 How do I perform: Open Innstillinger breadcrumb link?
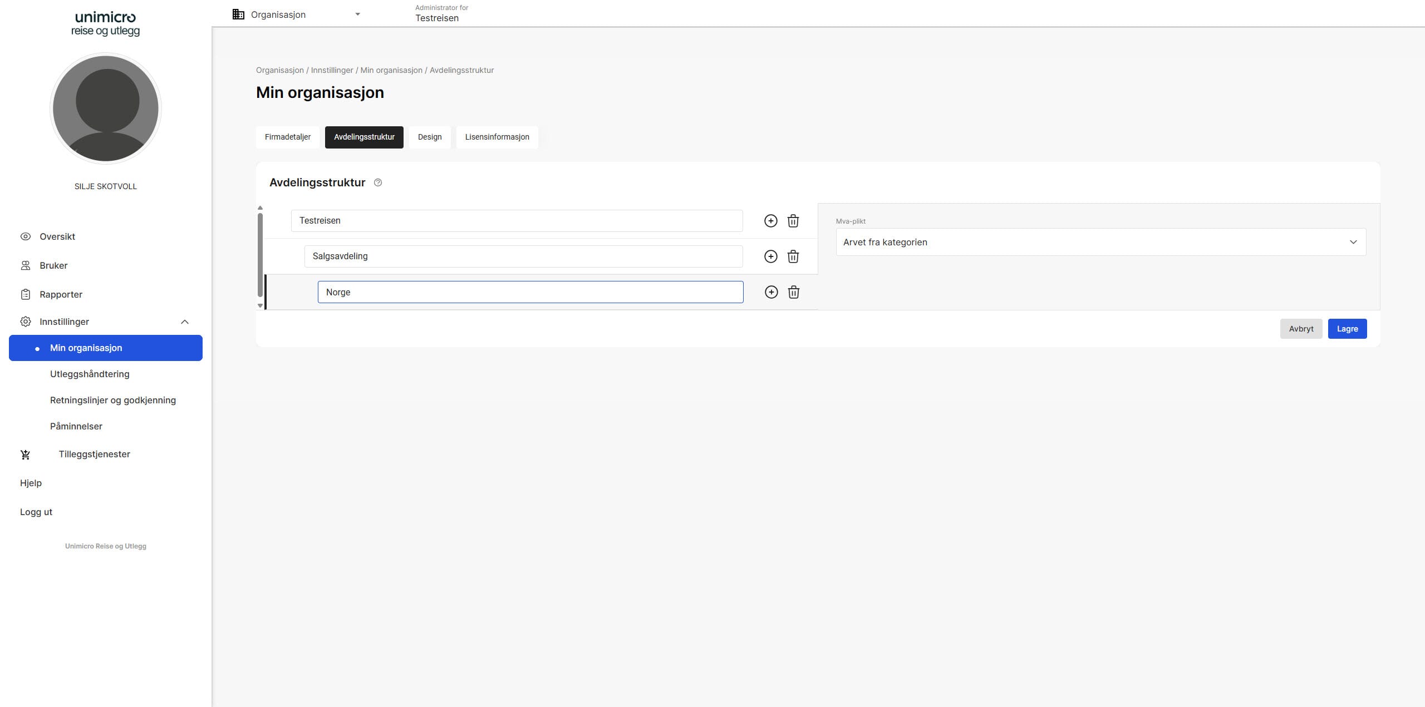(x=332, y=70)
